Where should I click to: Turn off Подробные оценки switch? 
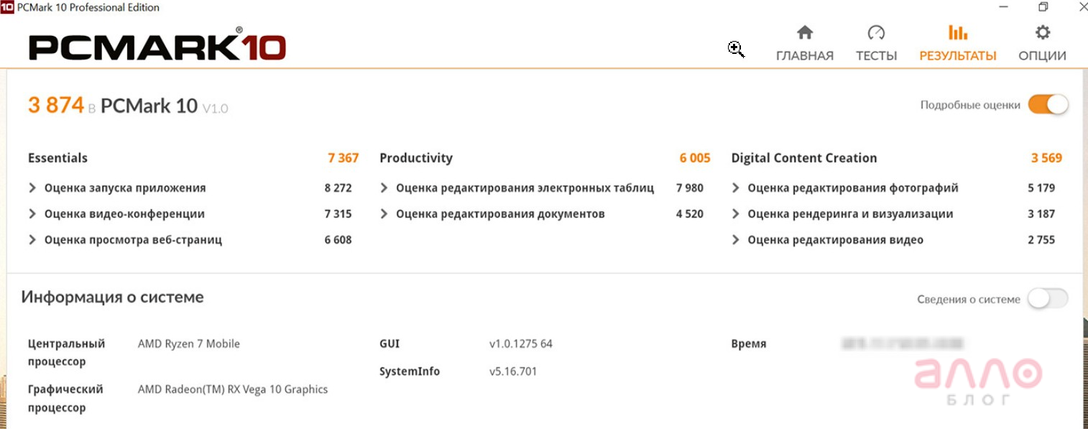point(1048,105)
